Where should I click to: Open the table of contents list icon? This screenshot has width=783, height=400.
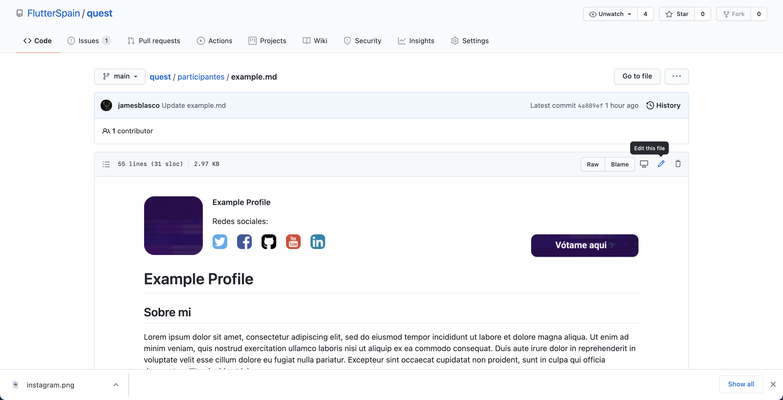coord(106,164)
